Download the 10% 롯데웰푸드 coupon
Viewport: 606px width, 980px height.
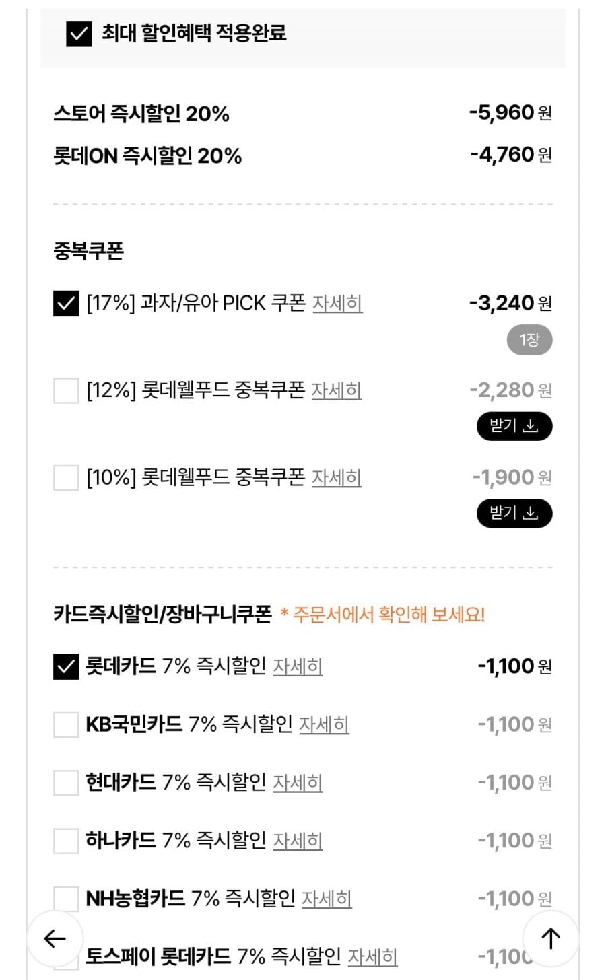click(514, 514)
